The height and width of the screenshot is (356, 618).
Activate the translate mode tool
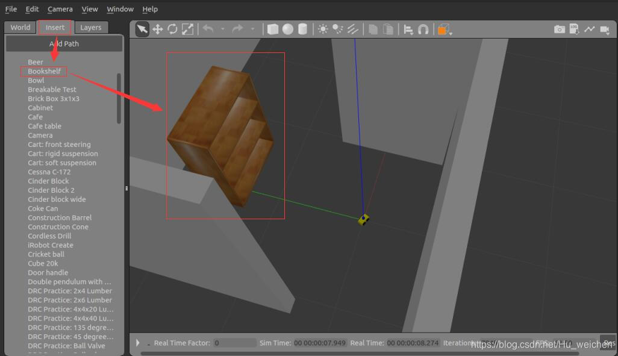point(158,29)
